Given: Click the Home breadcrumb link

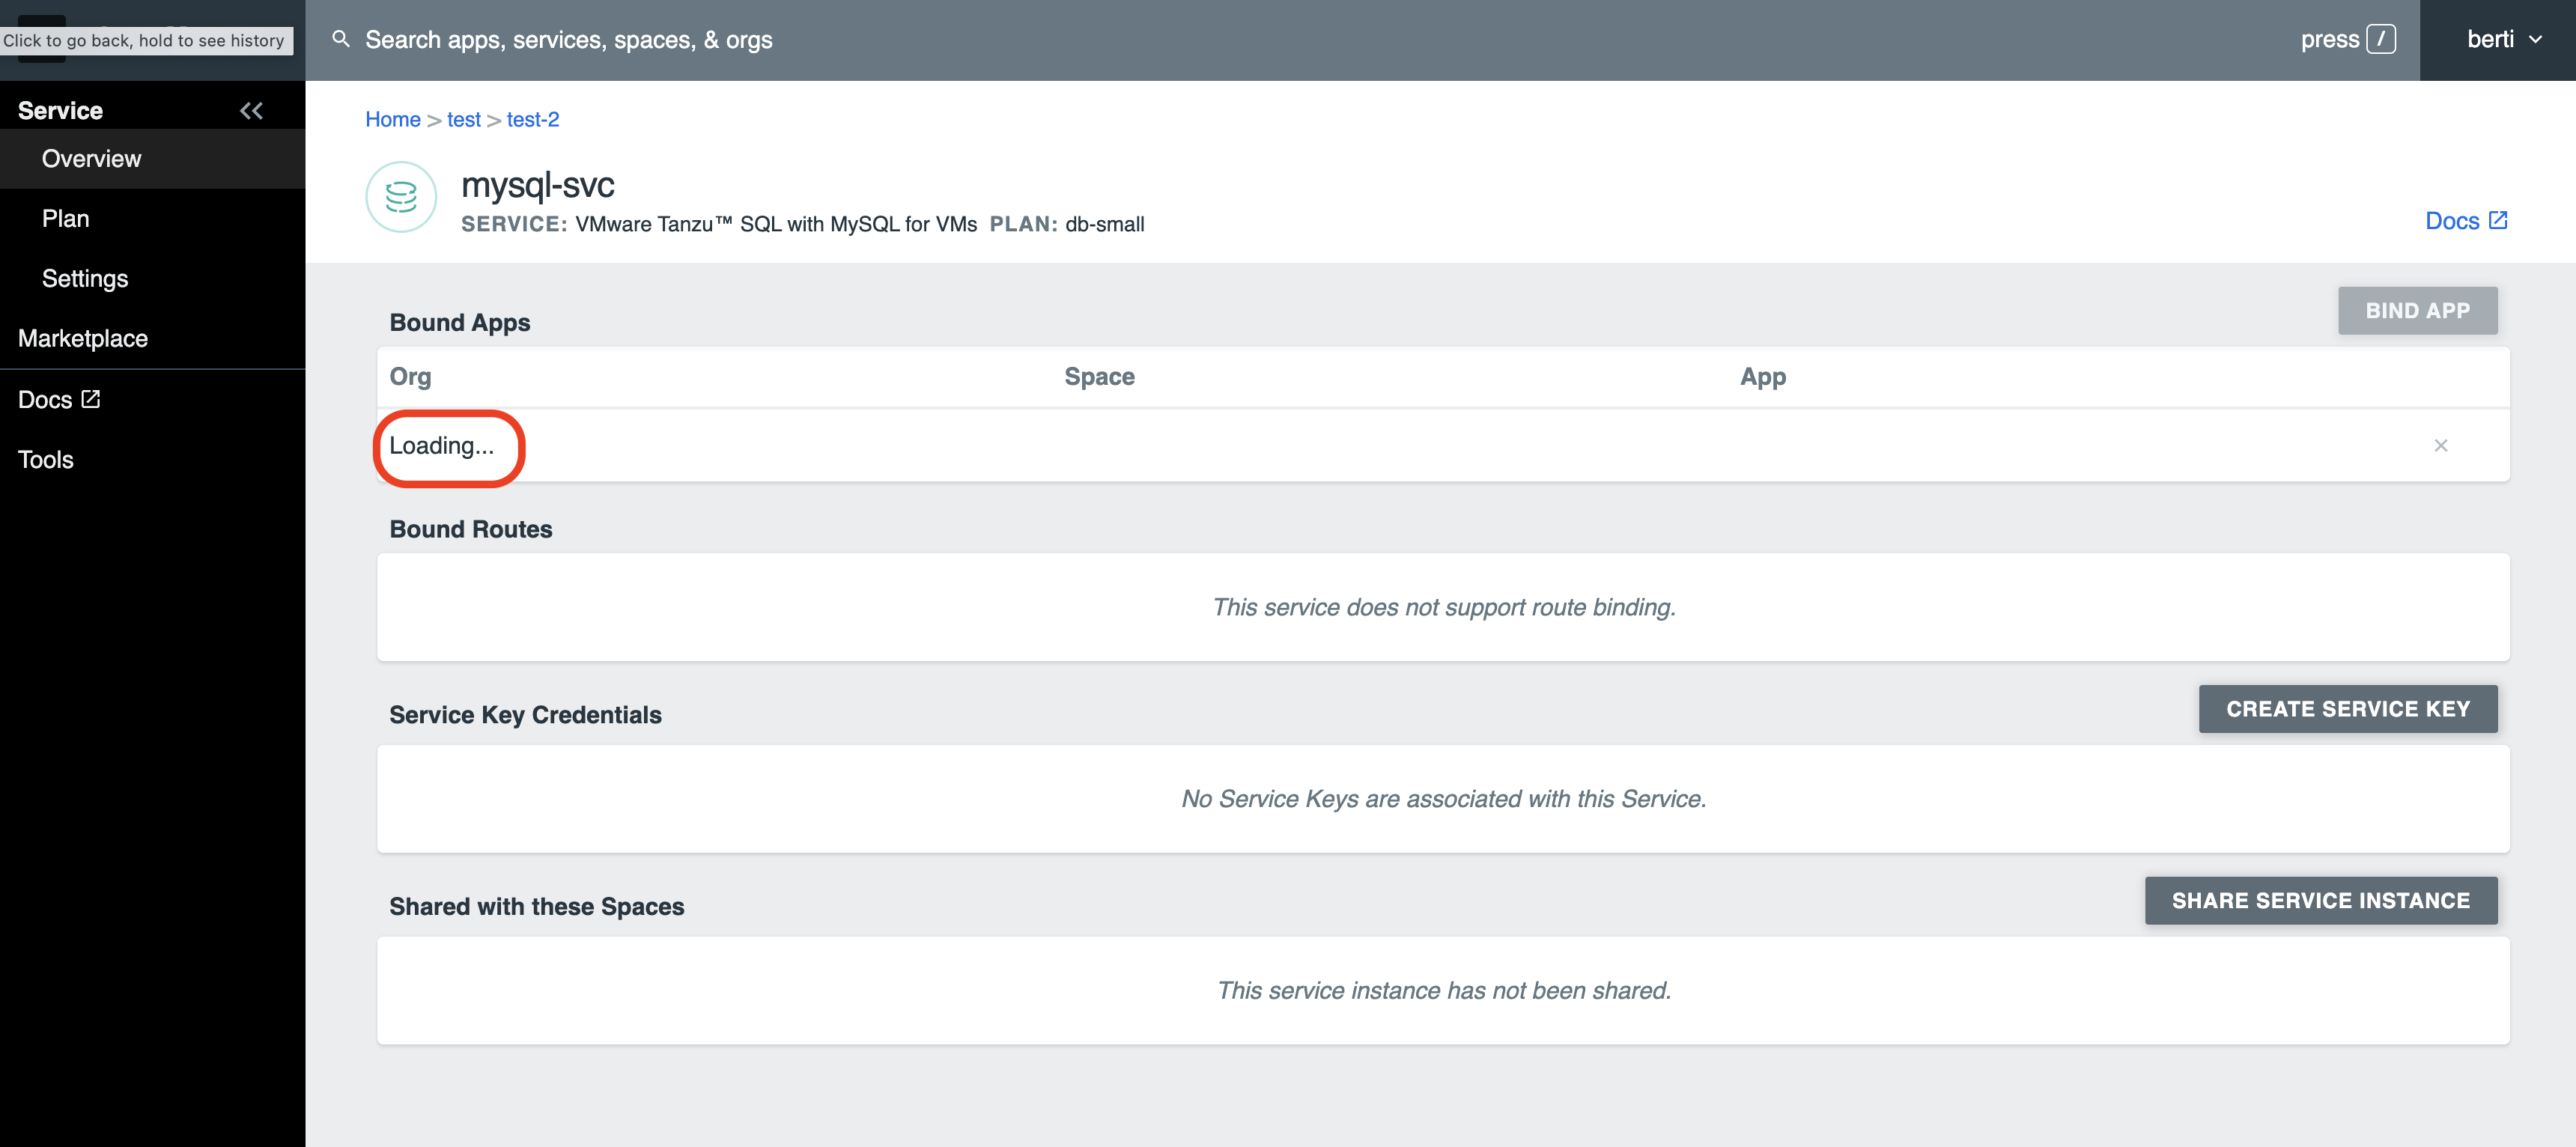Looking at the screenshot, I should (392, 119).
